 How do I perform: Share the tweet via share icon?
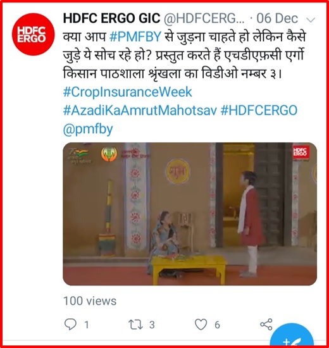pyautogui.click(x=266, y=325)
